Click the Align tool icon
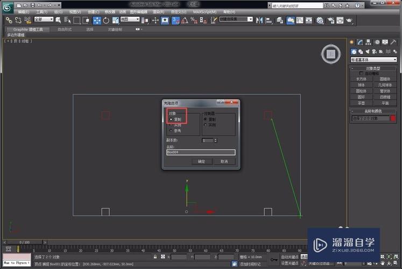Screen dimensions: 402x269 [x=269, y=20]
